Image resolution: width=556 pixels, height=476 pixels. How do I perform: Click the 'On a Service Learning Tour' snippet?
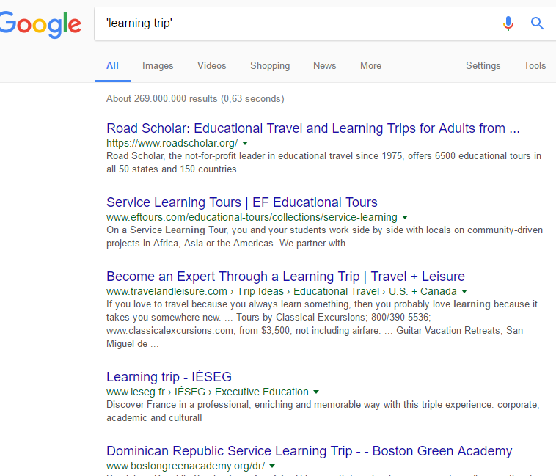coord(324,237)
